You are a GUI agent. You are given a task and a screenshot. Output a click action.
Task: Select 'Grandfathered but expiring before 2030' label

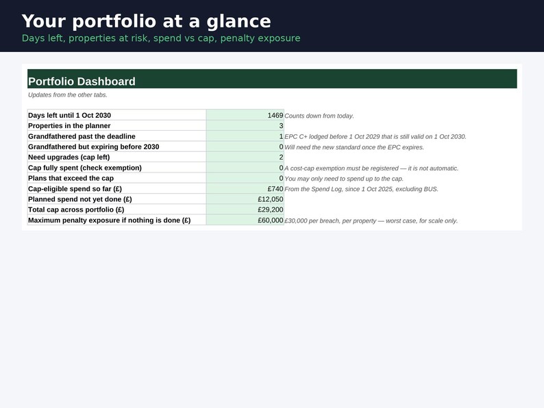pyautogui.click(x=116, y=146)
